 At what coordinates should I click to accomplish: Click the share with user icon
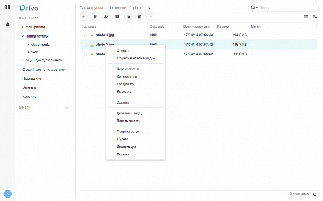click(x=106, y=17)
